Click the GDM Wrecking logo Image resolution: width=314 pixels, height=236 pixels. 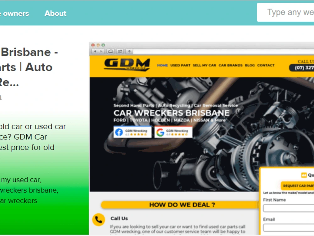(x=127, y=65)
